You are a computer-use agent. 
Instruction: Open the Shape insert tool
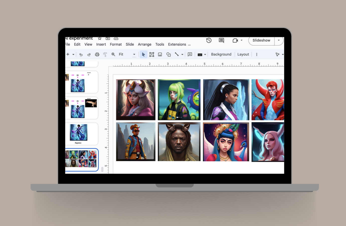point(168,54)
